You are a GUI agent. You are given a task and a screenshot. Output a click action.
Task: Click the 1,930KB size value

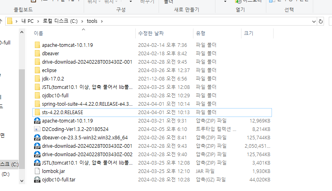point(261,171)
